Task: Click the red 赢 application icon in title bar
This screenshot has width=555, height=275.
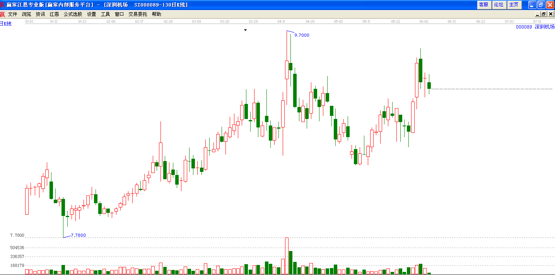Action: (3, 5)
